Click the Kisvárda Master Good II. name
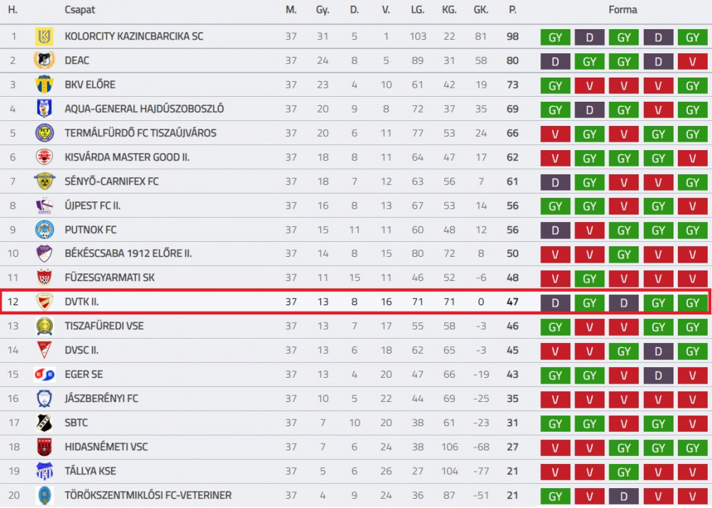712x508 pixels. pyautogui.click(x=127, y=157)
